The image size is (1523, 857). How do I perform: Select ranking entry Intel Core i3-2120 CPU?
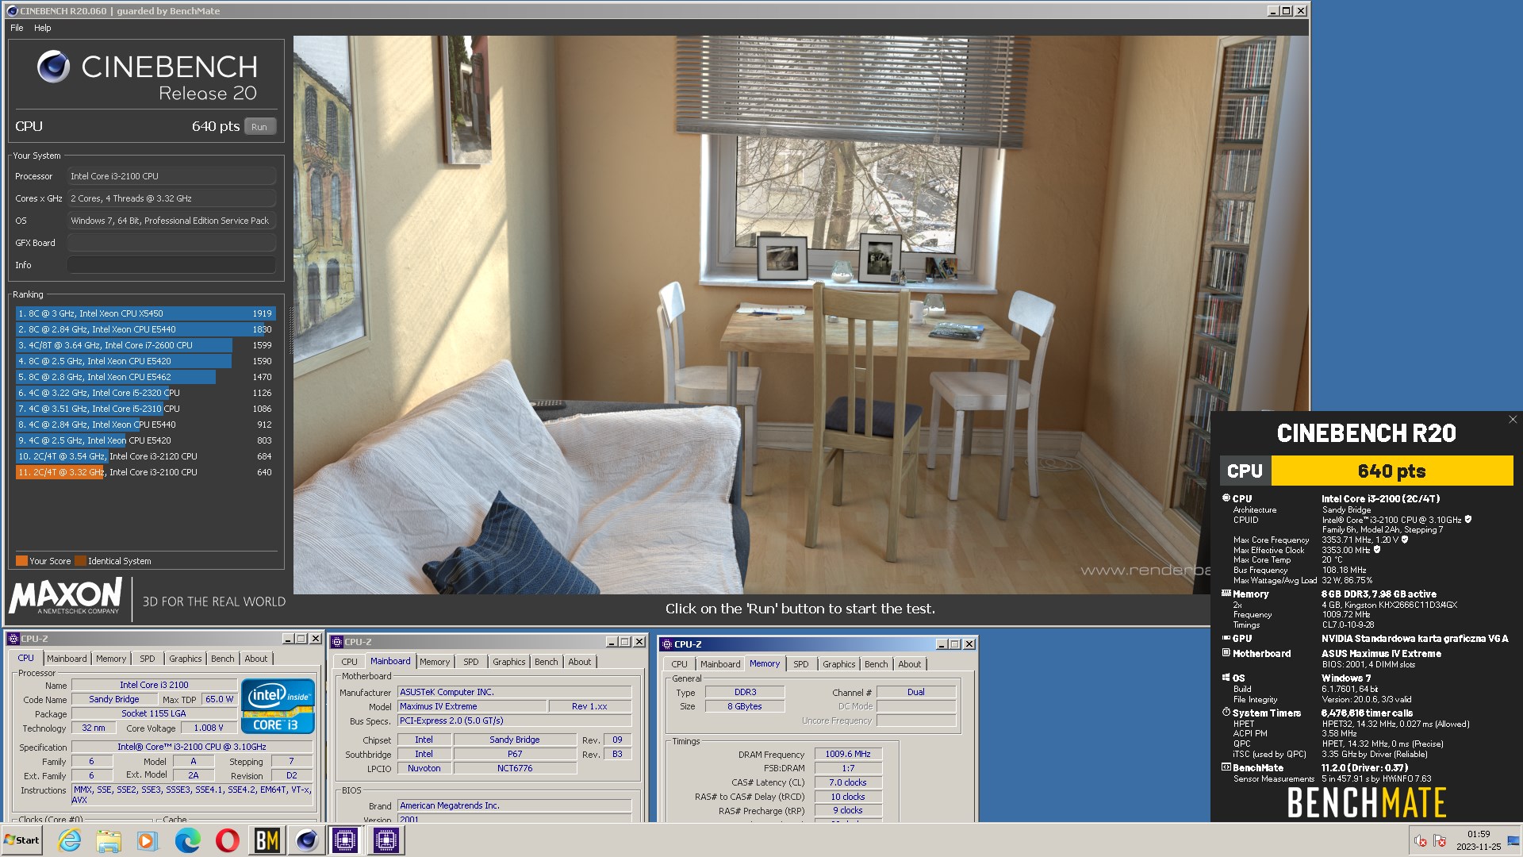click(146, 456)
